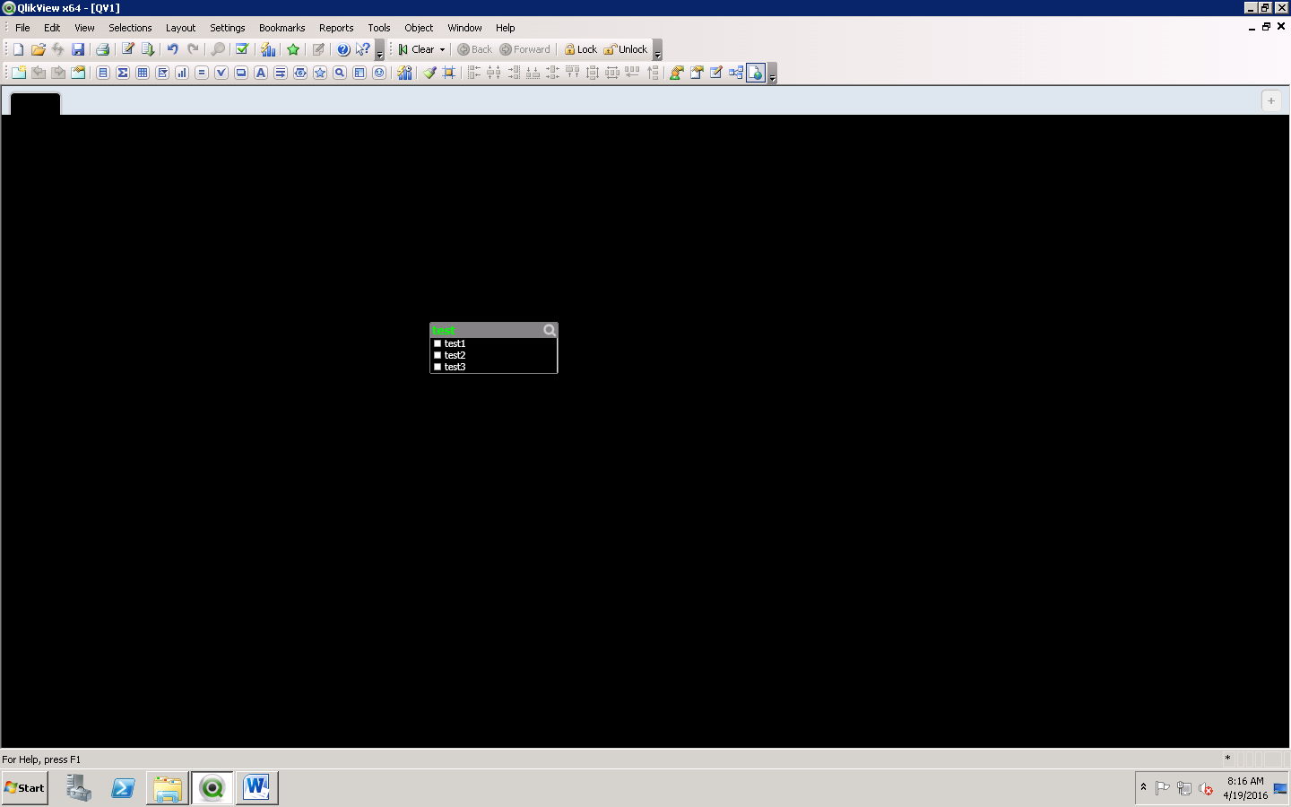Add a sheet using the plus button

point(1271,101)
